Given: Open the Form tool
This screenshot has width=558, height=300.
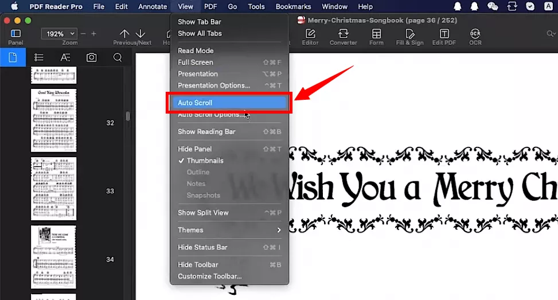Looking at the screenshot, I should coord(376,37).
